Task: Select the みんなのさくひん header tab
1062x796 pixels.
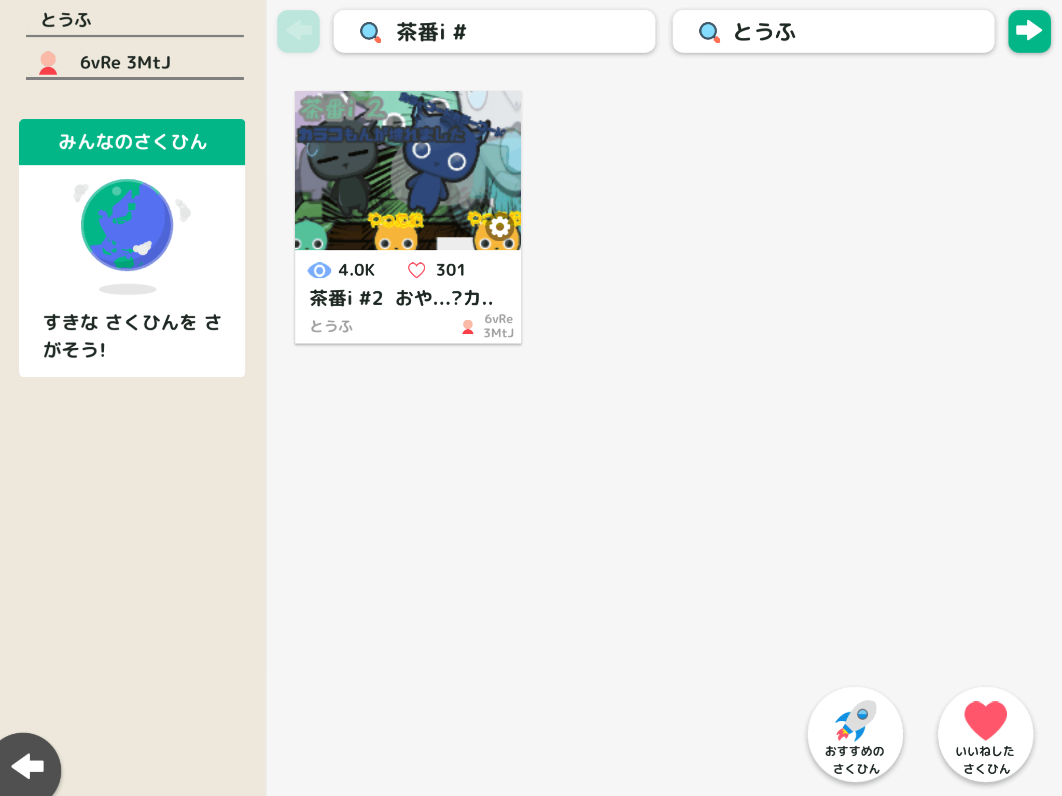Action: (132, 142)
